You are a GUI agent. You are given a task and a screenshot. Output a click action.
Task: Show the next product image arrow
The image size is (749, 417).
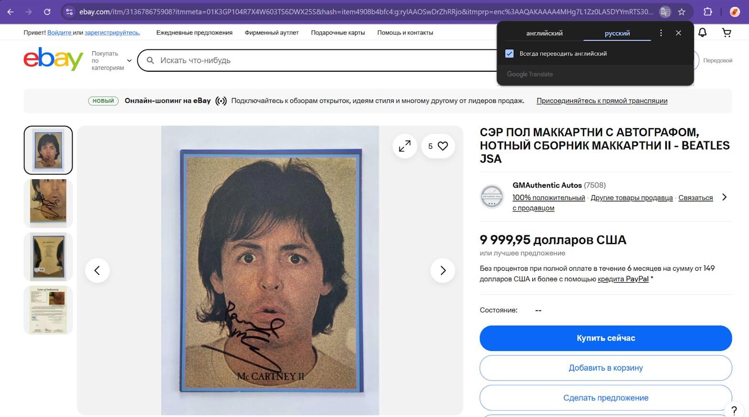click(443, 271)
